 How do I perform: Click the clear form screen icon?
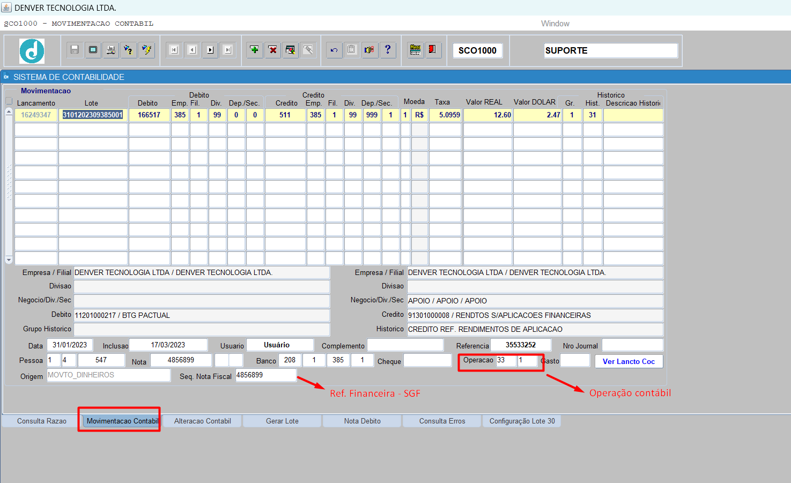coord(93,50)
